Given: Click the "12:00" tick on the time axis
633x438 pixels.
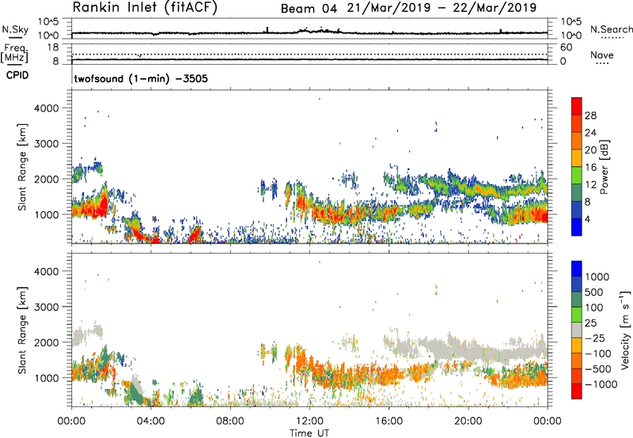Looking at the screenshot, I should (309, 421).
